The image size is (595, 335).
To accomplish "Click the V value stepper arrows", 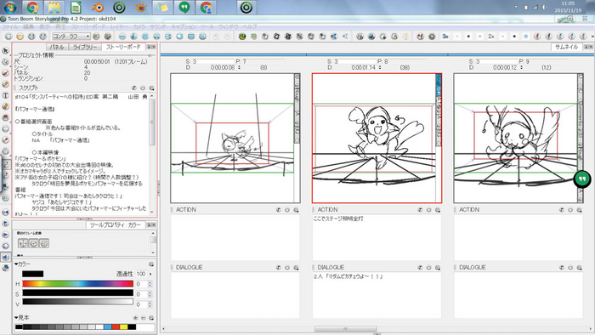I will point(150,304).
